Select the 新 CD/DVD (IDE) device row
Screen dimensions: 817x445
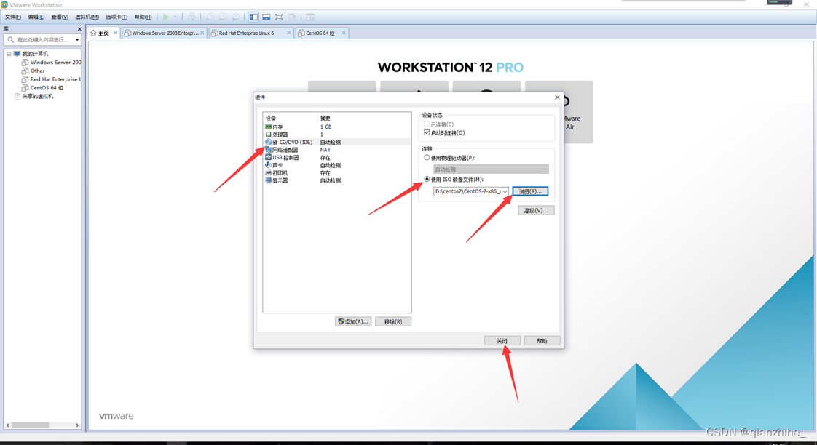[336, 142]
